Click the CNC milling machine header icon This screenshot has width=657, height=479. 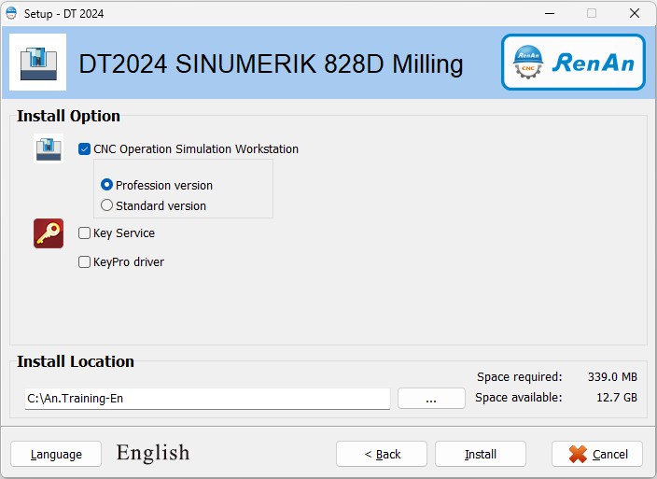coord(37,62)
